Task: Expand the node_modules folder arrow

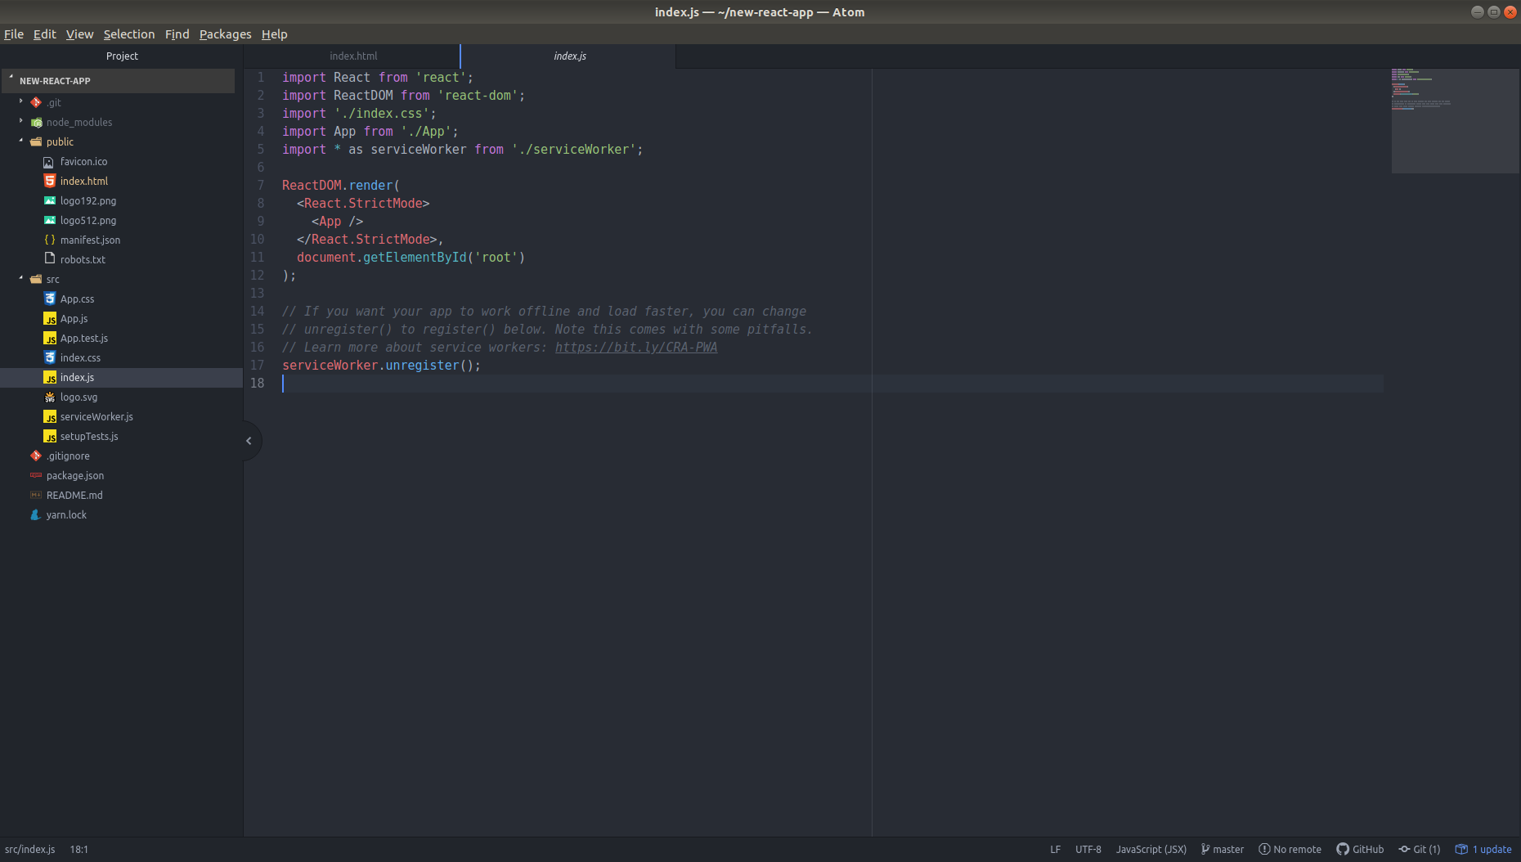Action: 21,121
